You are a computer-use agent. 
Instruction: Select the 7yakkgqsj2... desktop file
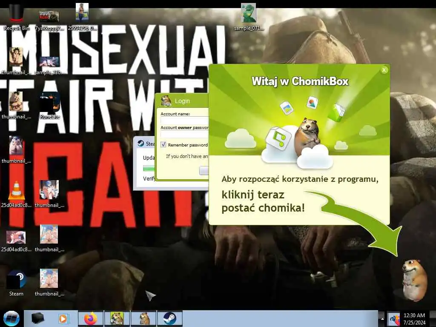tap(49, 20)
